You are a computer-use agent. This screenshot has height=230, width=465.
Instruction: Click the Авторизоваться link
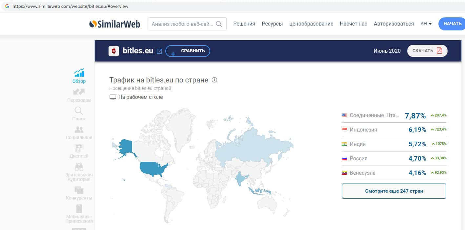click(x=394, y=24)
